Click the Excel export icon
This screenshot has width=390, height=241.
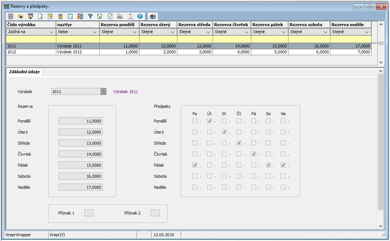point(100,16)
